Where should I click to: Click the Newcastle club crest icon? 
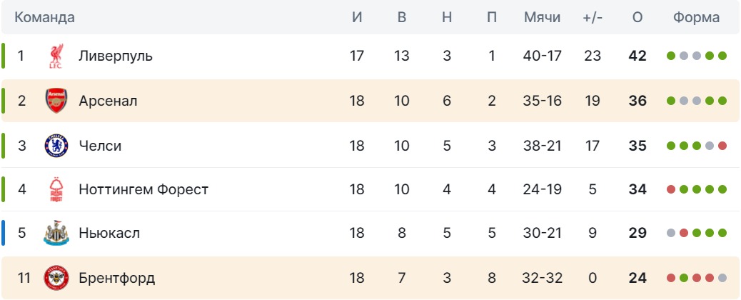pyautogui.click(x=56, y=234)
